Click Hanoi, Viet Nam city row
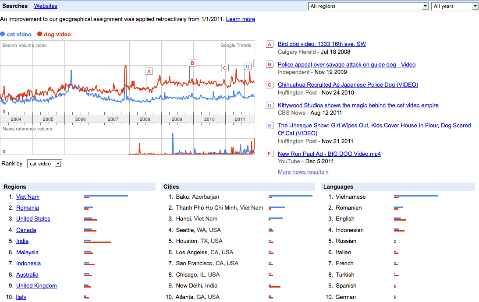Screen dimensions: 479x302 point(197,219)
